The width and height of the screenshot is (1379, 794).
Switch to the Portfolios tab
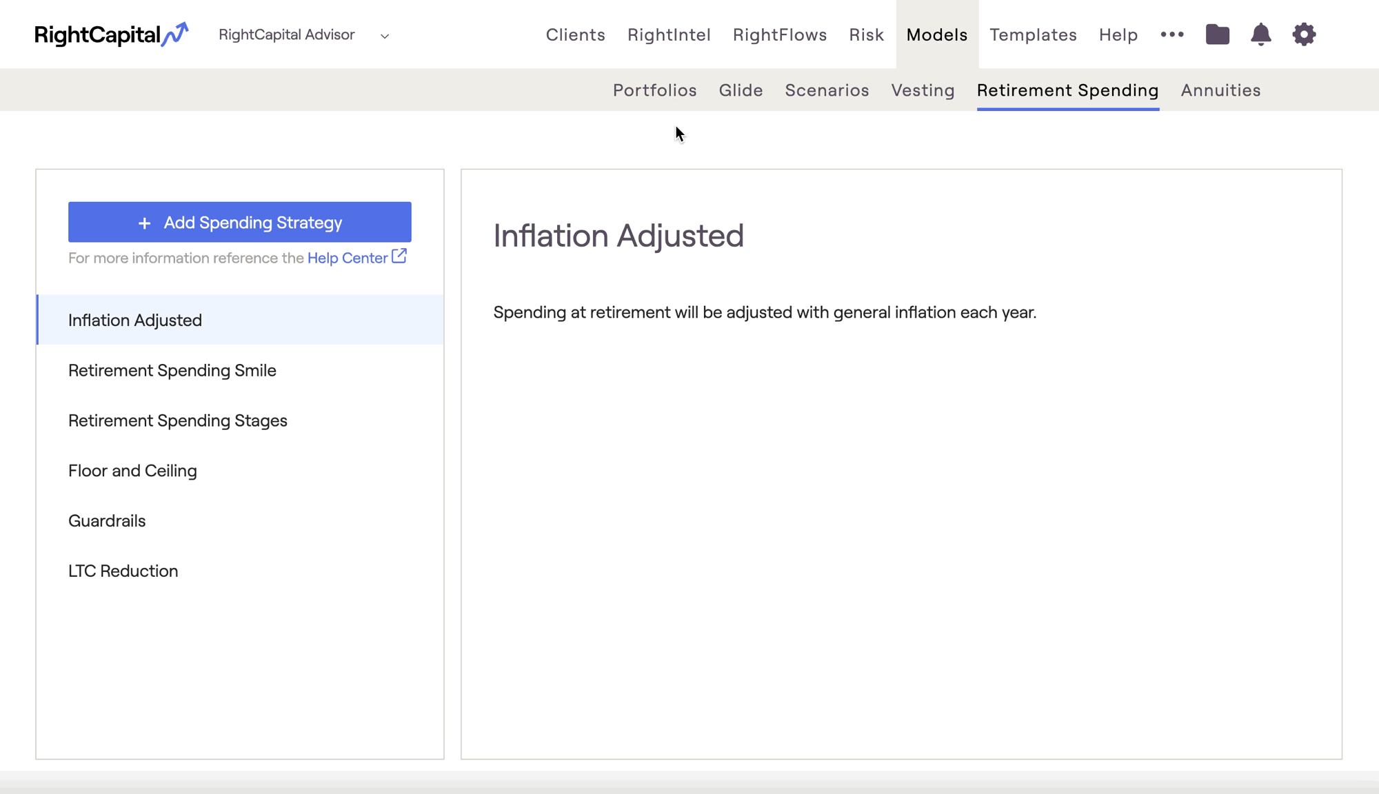click(655, 90)
